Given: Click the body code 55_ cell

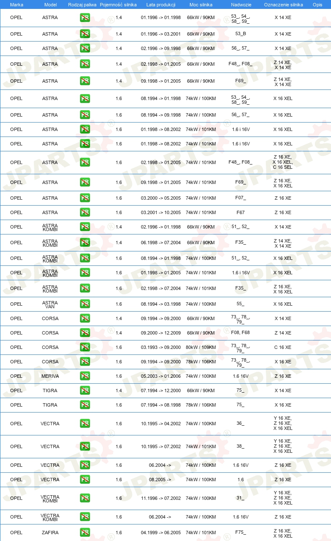Looking at the screenshot, I should point(240,304).
